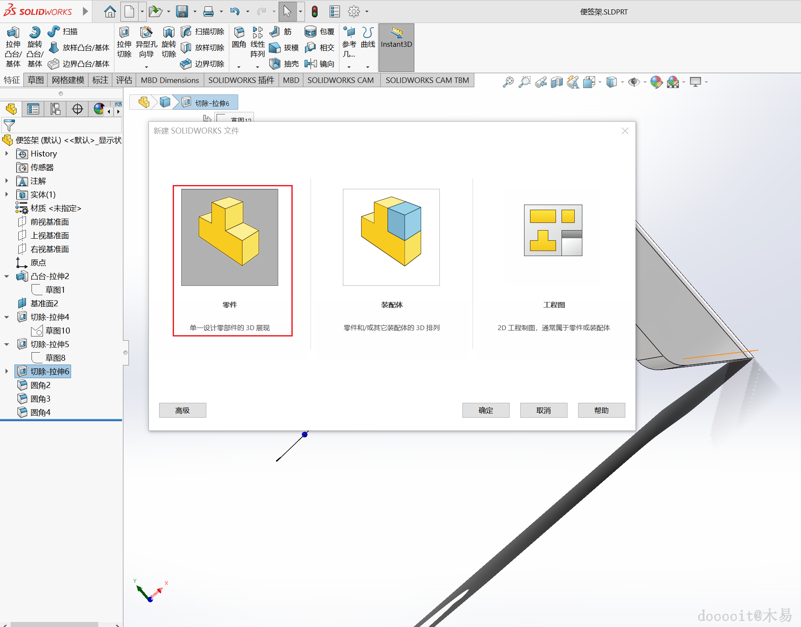Image resolution: width=801 pixels, height=627 pixels.
Task: Select the 扫描 sweep tool
Action: tap(63, 31)
